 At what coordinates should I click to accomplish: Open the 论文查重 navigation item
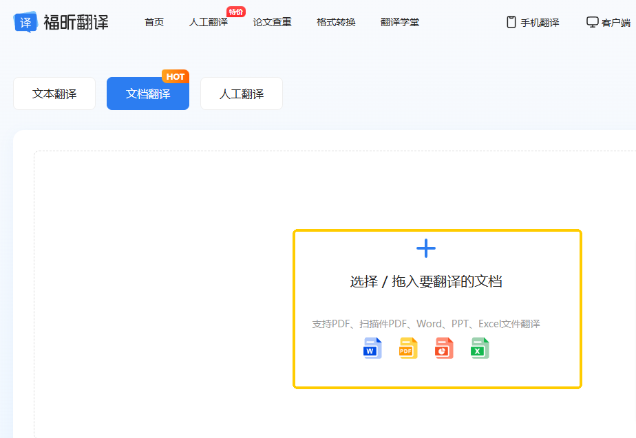click(272, 22)
